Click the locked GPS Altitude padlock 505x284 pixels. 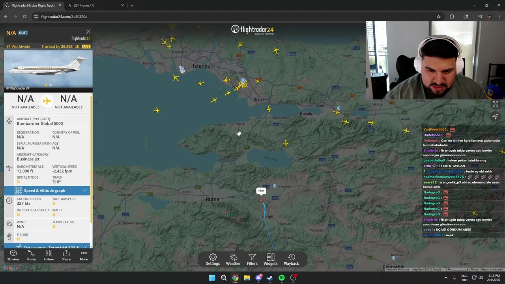pyautogui.click(x=19, y=182)
